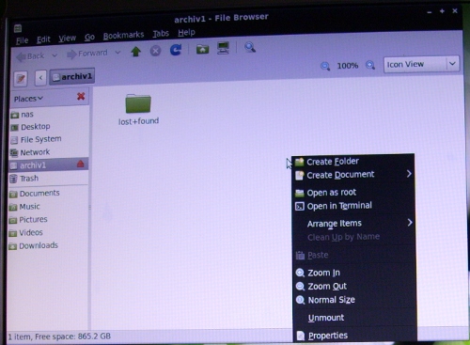Image resolution: width=470 pixels, height=345 pixels.
Task: Select the lost+found folder
Action: click(x=138, y=109)
